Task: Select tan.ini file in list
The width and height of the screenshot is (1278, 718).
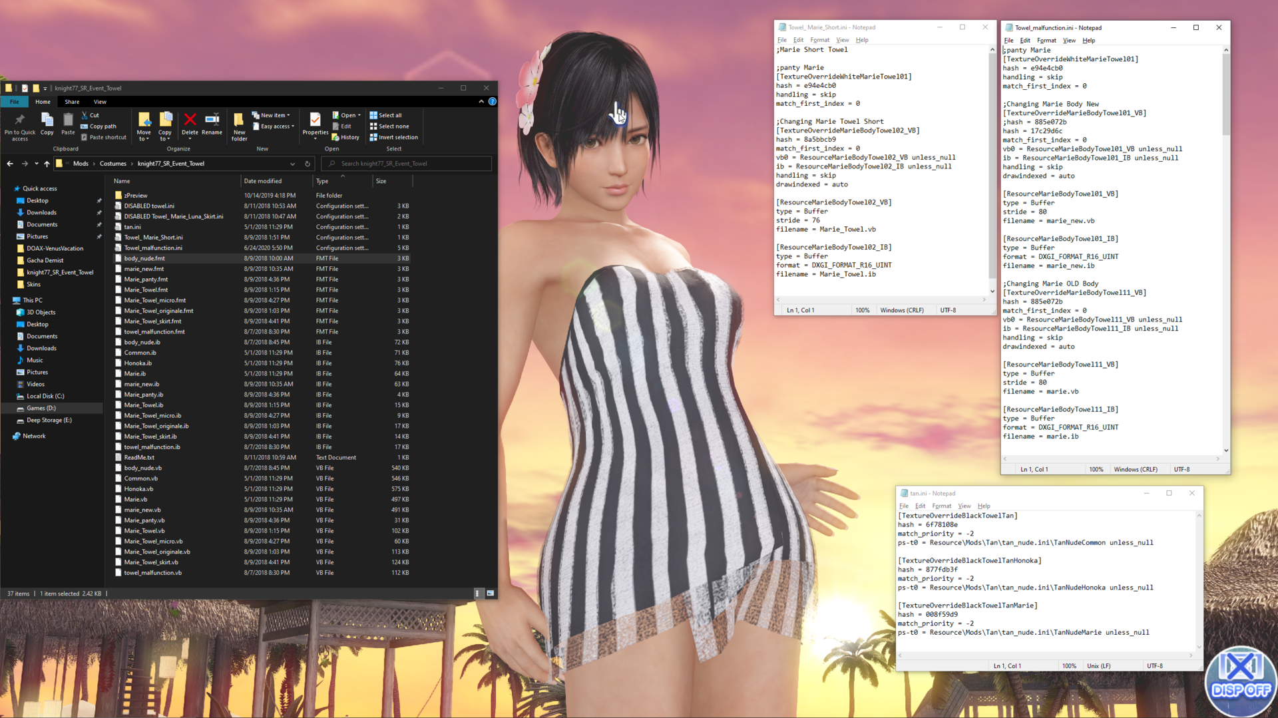Action: pyautogui.click(x=132, y=227)
